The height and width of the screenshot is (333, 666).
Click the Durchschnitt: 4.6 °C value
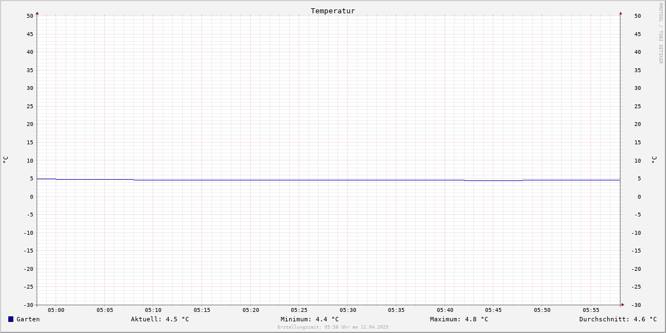(618, 319)
